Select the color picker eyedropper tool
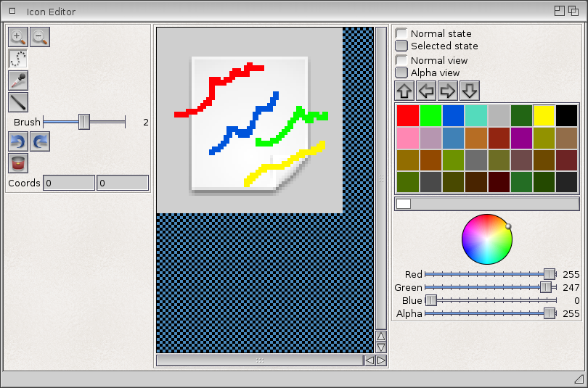Image resolution: width=588 pixels, height=388 pixels. tap(18, 81)
